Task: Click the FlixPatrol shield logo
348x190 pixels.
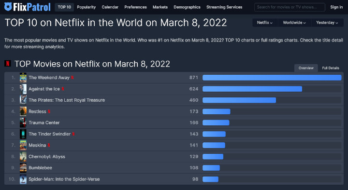Action: (8, 7)
